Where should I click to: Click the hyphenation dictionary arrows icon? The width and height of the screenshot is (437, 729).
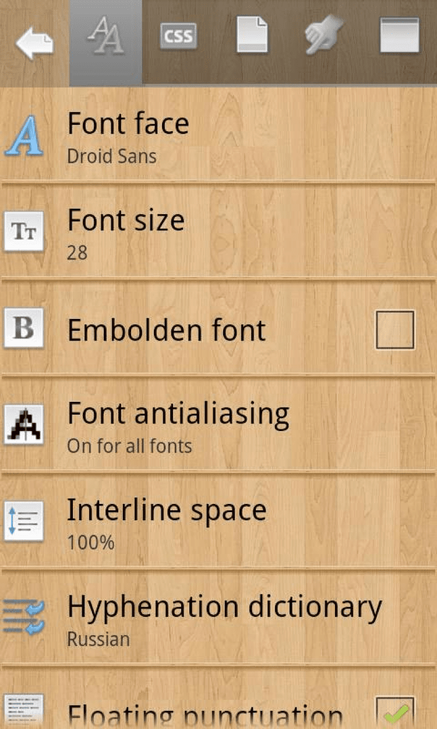pos(24,617)
